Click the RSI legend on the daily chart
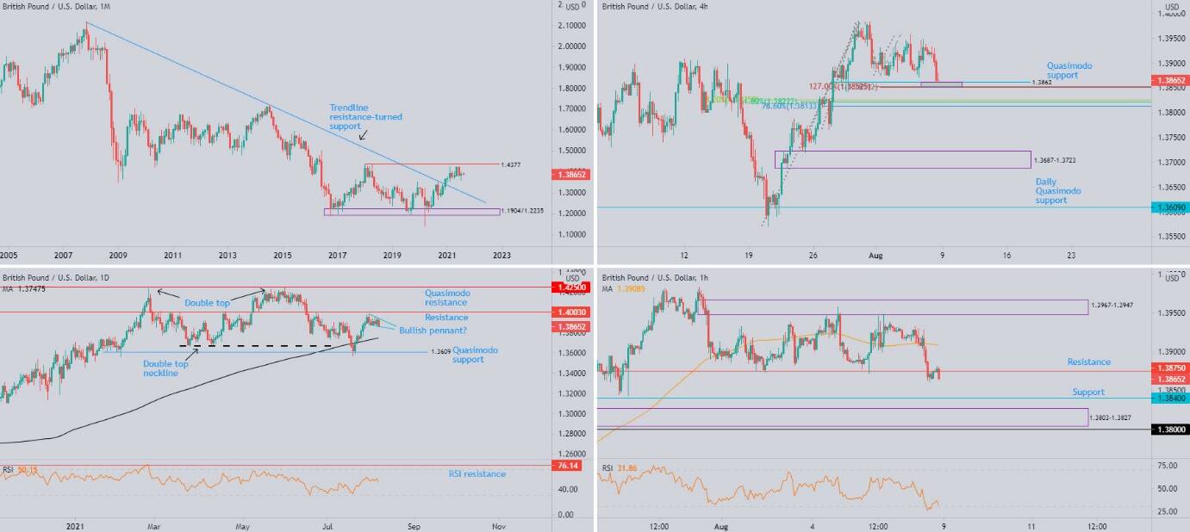 [20, 469]
